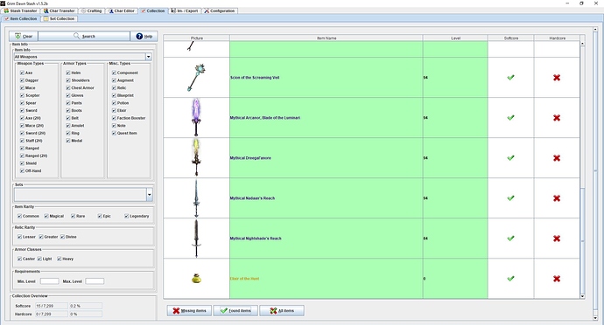Show all items in the collection
This screenshot has height=325, width=604.
pyautogui.click(x=282, y=310)
